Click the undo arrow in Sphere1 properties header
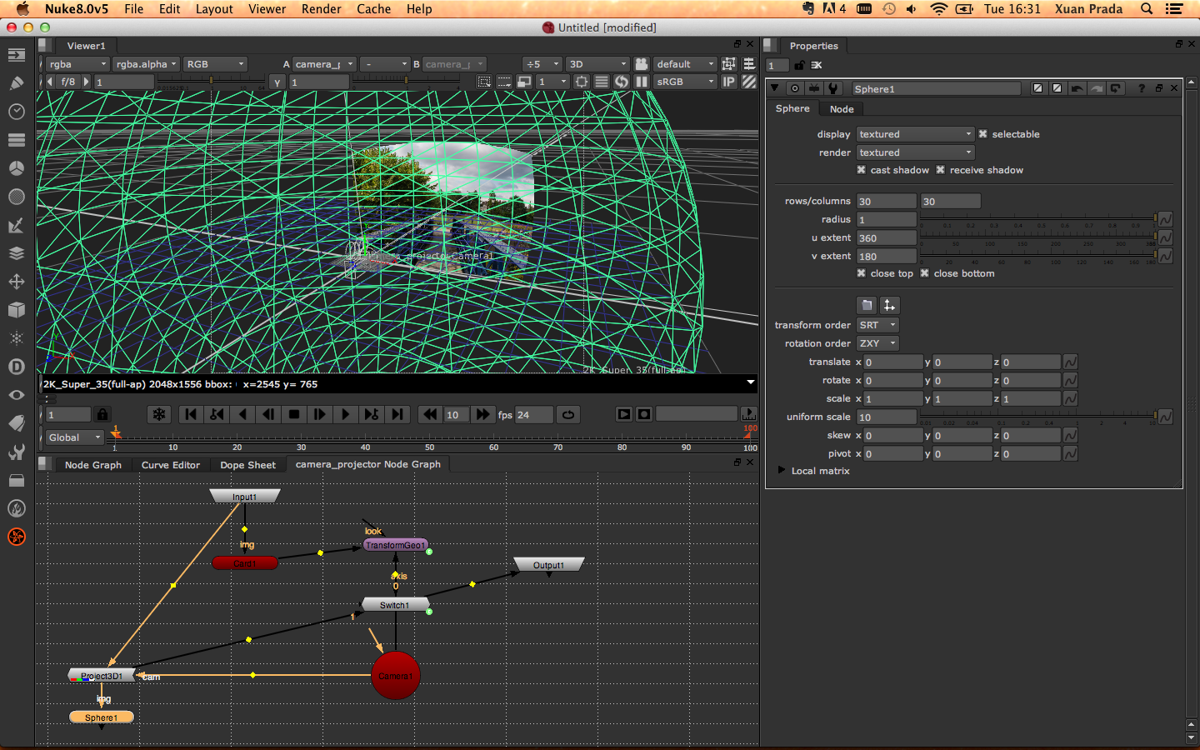The width and height of the screenshot is (1200, 750). (x=1077, y=88)
